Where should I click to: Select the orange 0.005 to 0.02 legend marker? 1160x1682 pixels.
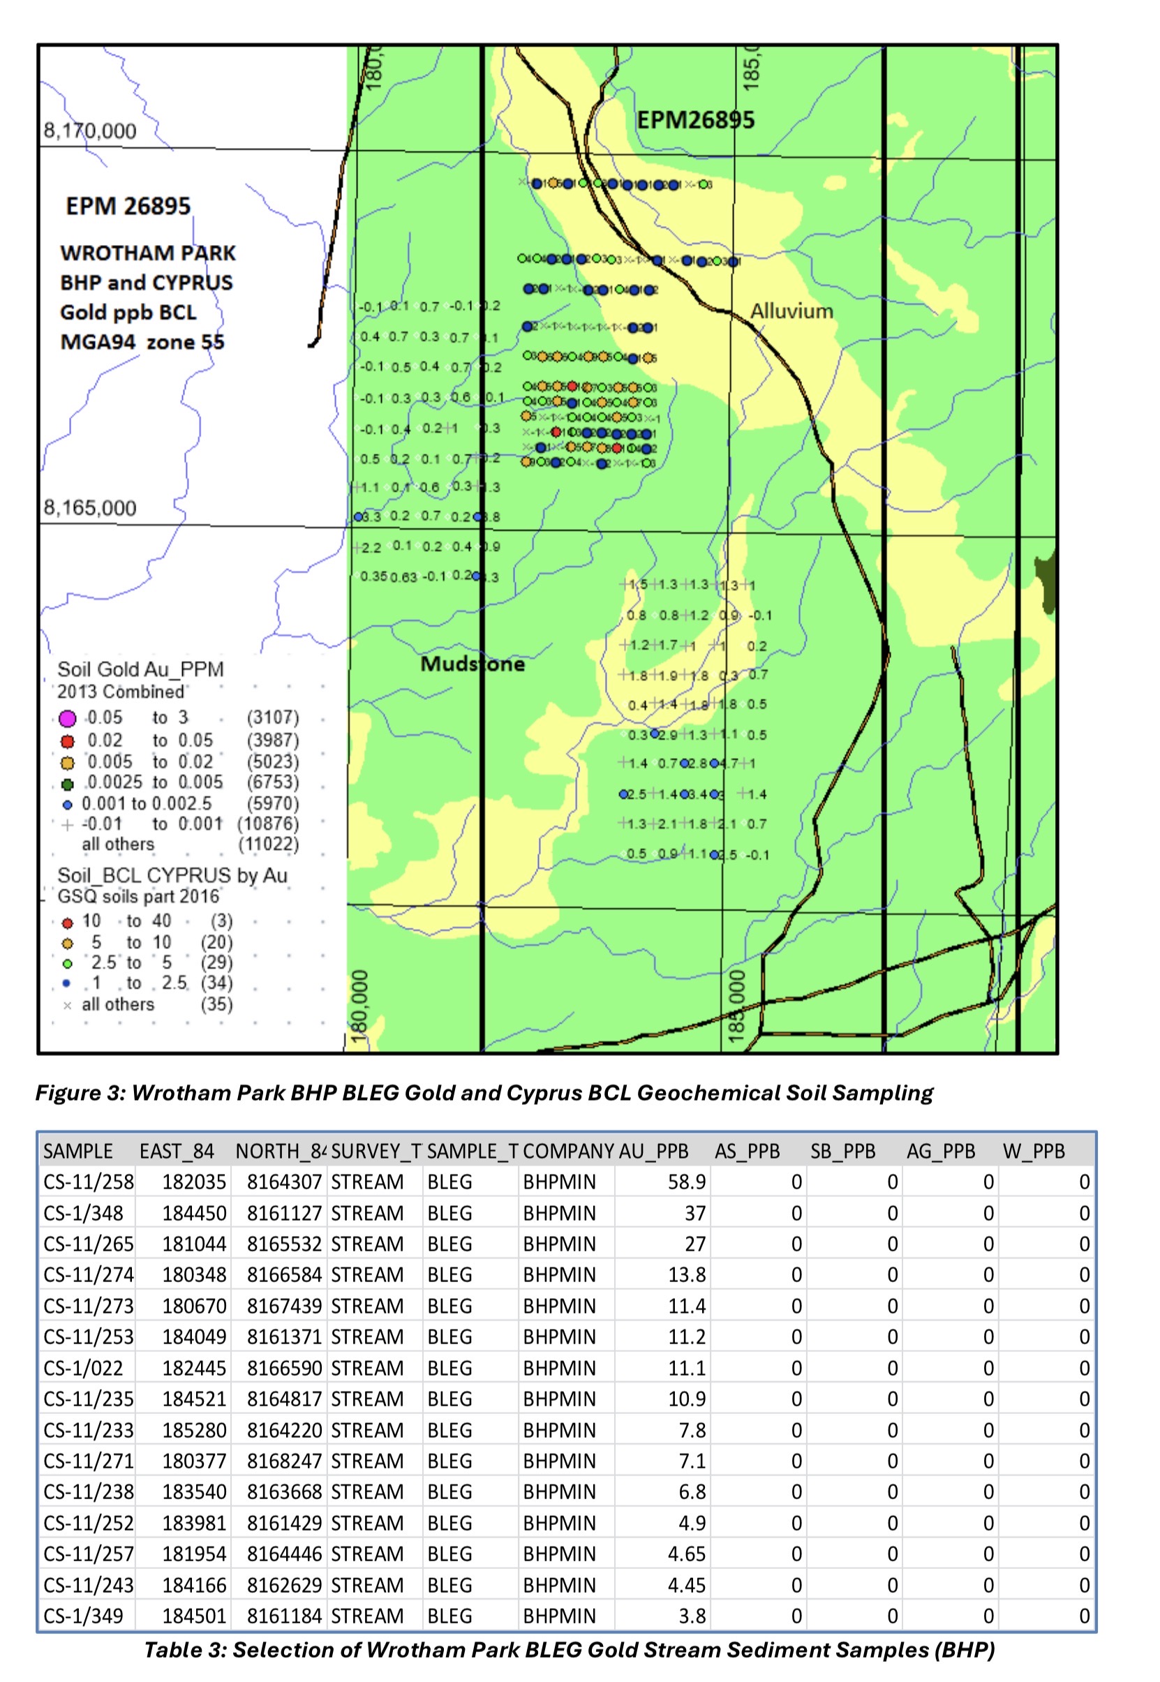(x=68, y=763)
